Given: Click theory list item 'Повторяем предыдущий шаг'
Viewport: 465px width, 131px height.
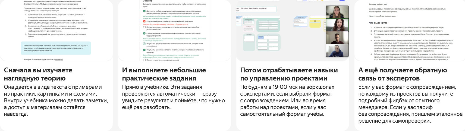Looking at the screenshot, I should click(x=57, y=35).
